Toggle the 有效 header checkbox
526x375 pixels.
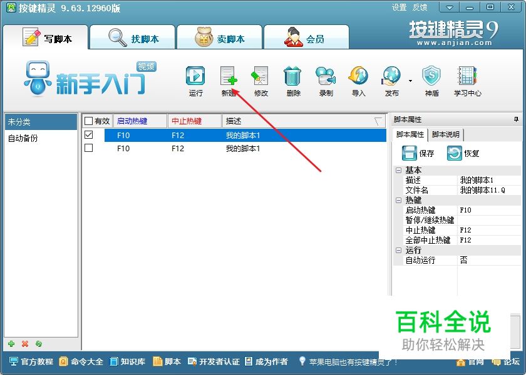tap(88, 121)
